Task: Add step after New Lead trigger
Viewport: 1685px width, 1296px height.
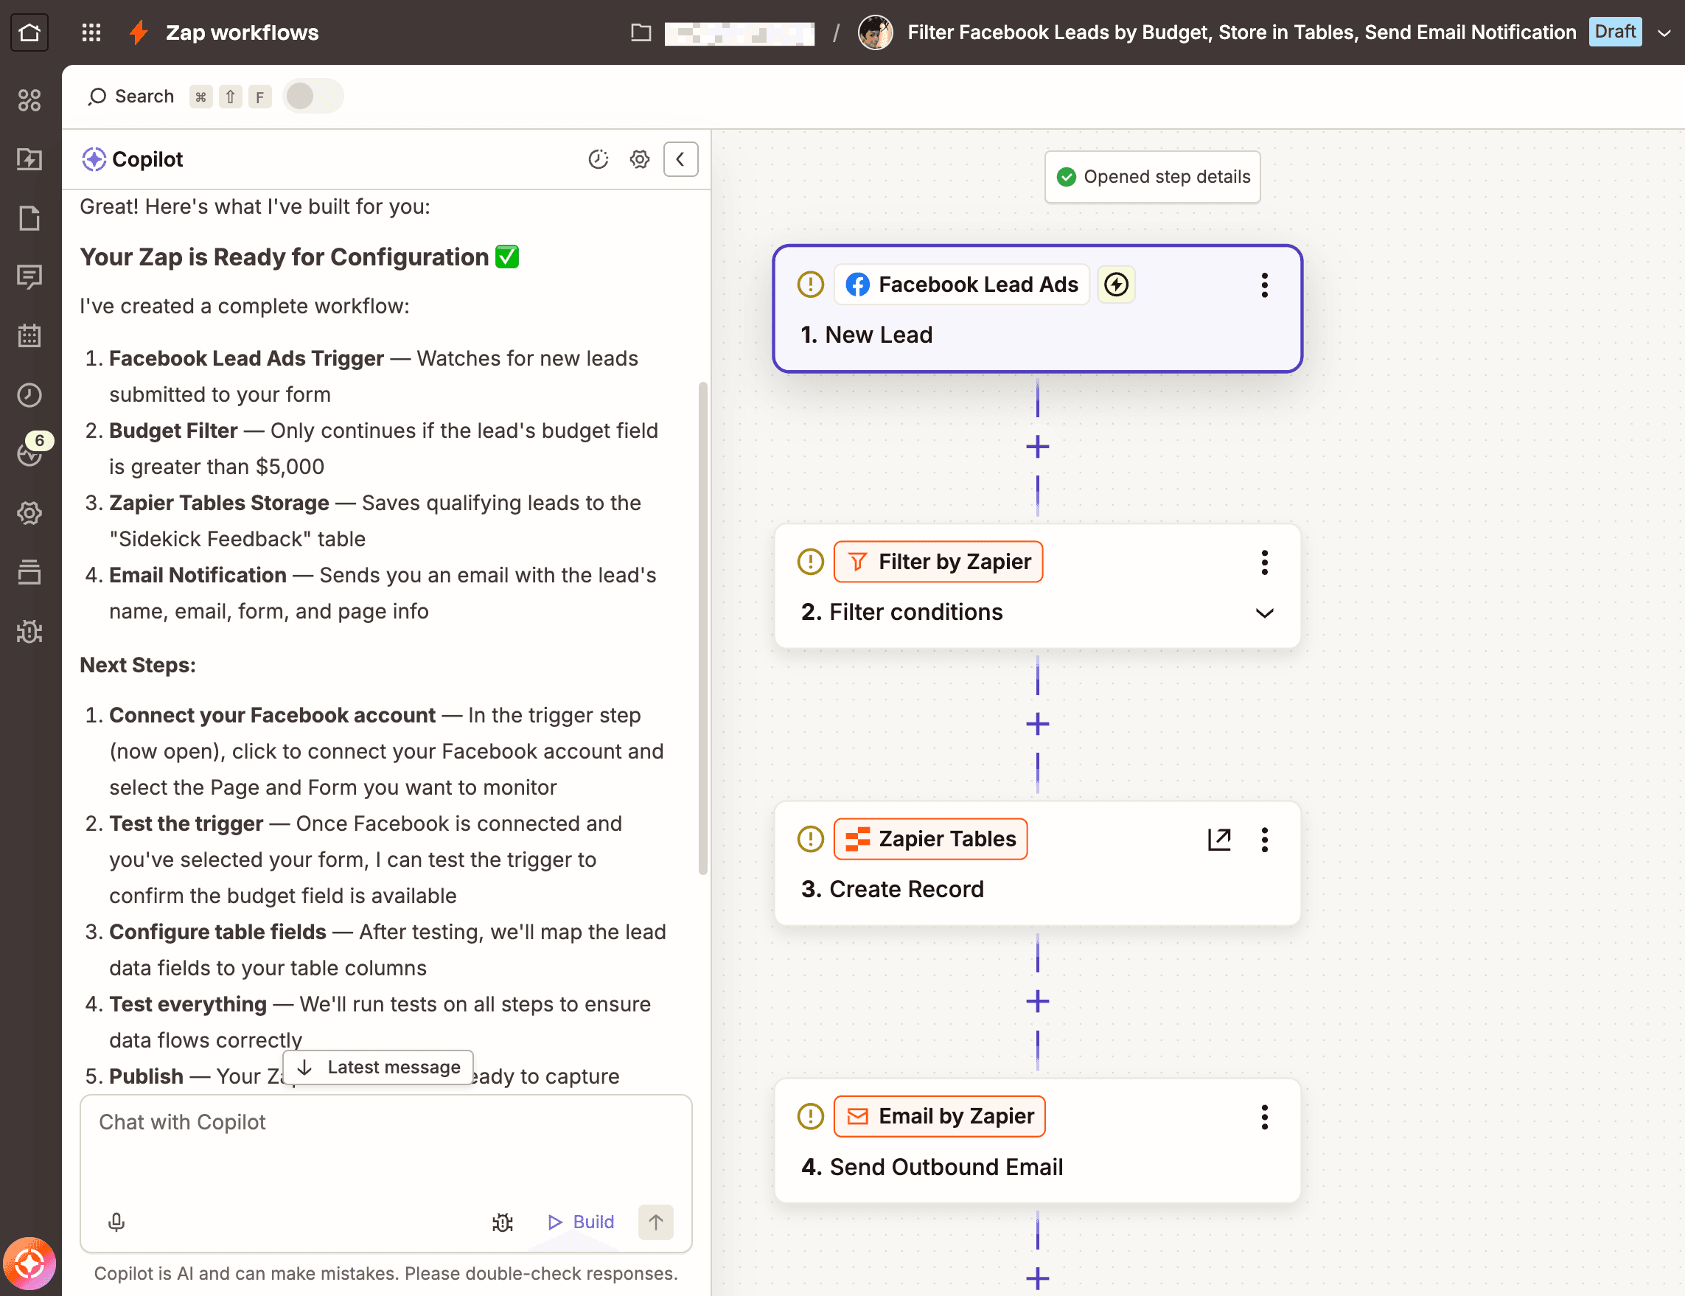Action: click(1037, 447)
